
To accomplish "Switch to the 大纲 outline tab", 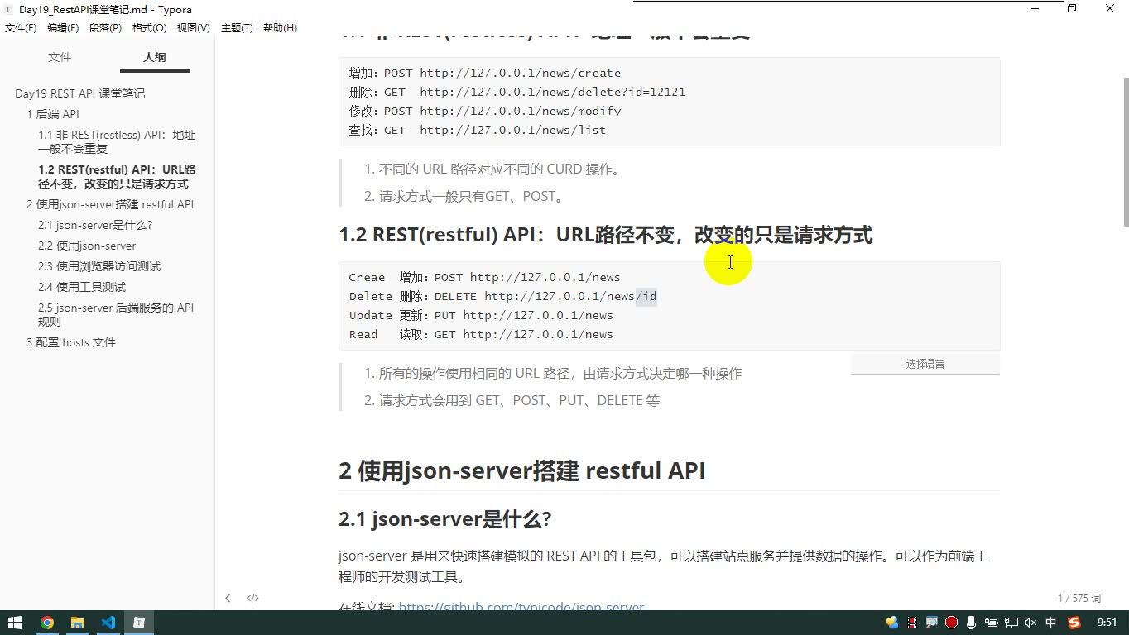I will pyautogui.click(x=154, y=57).
